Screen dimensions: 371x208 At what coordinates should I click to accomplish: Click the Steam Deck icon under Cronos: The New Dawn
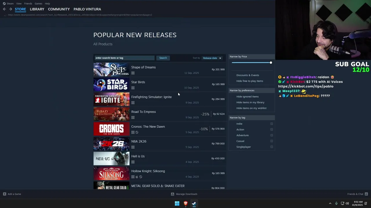(137, 132)
